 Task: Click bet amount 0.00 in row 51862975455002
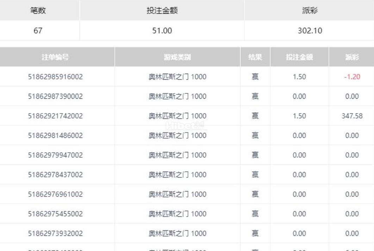(299, 214)
